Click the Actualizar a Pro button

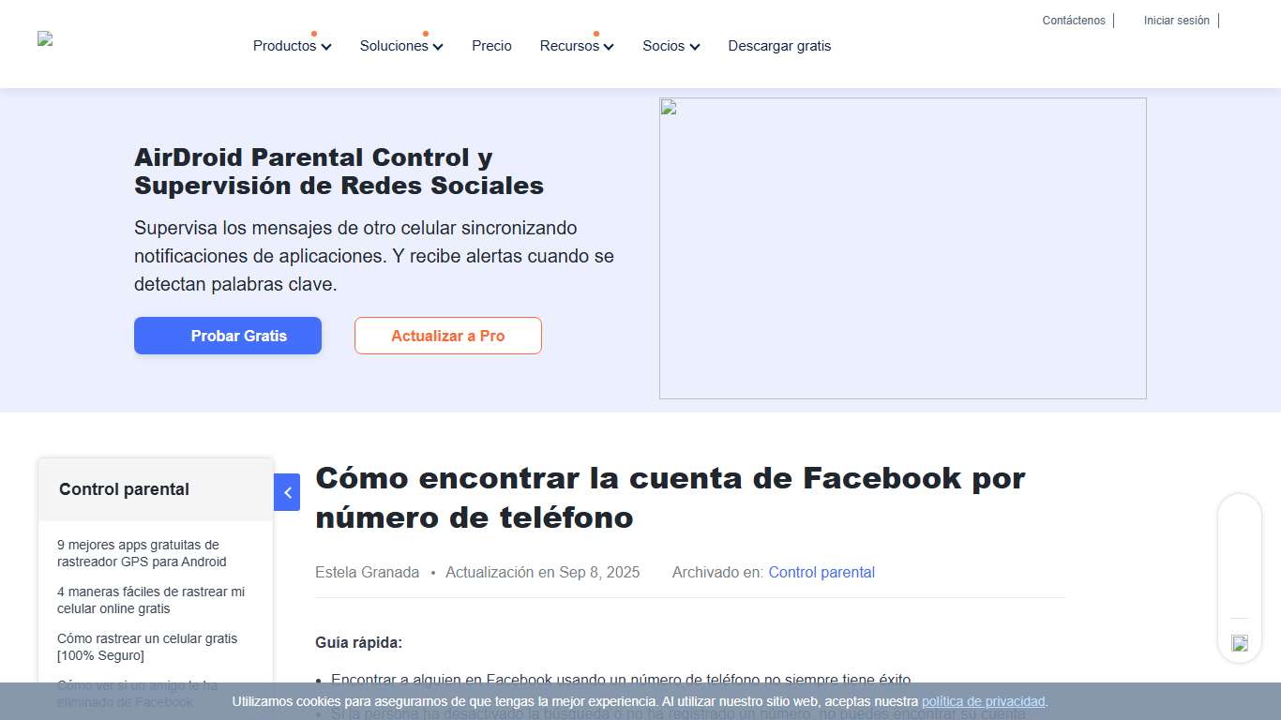click(x=447, y=336)
